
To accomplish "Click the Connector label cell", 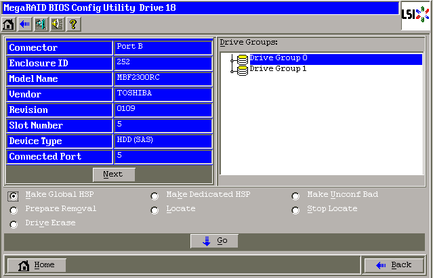I will [60, 47].
